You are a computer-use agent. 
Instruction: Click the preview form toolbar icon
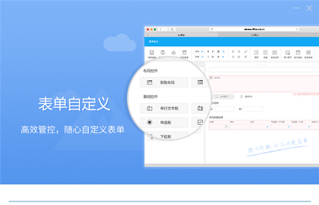308,53
